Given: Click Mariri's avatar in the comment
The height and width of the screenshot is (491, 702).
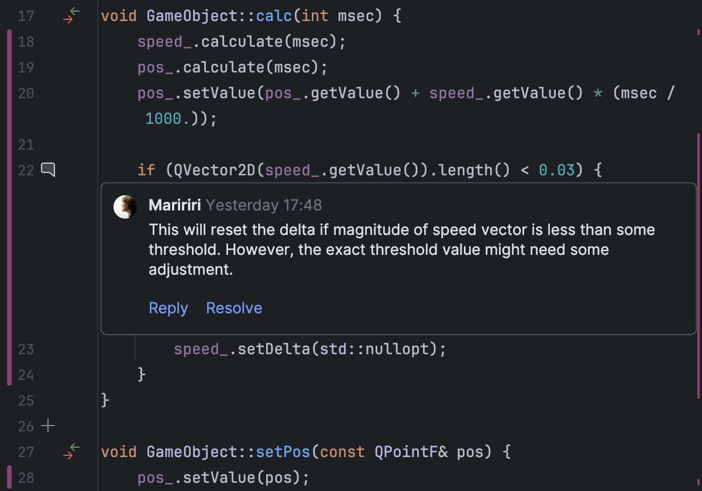Looking at the screenshot, I should point(125,206).
